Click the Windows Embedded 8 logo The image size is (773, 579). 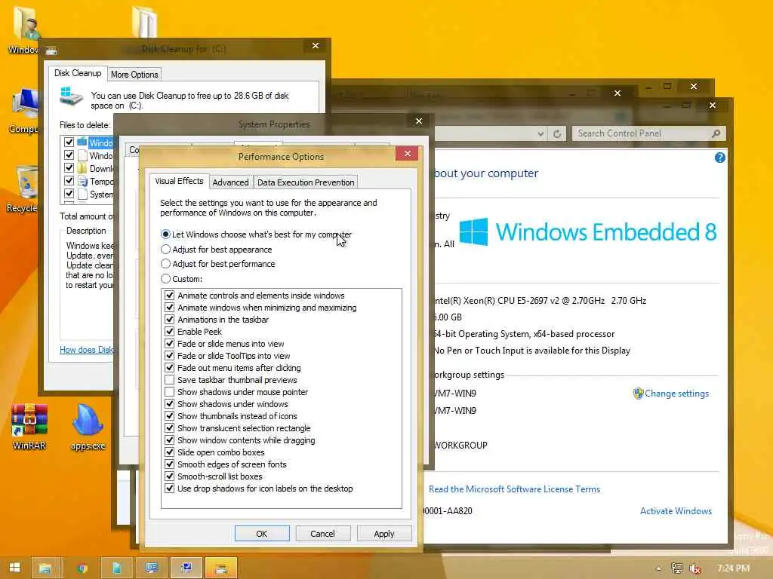coord(587,232)
